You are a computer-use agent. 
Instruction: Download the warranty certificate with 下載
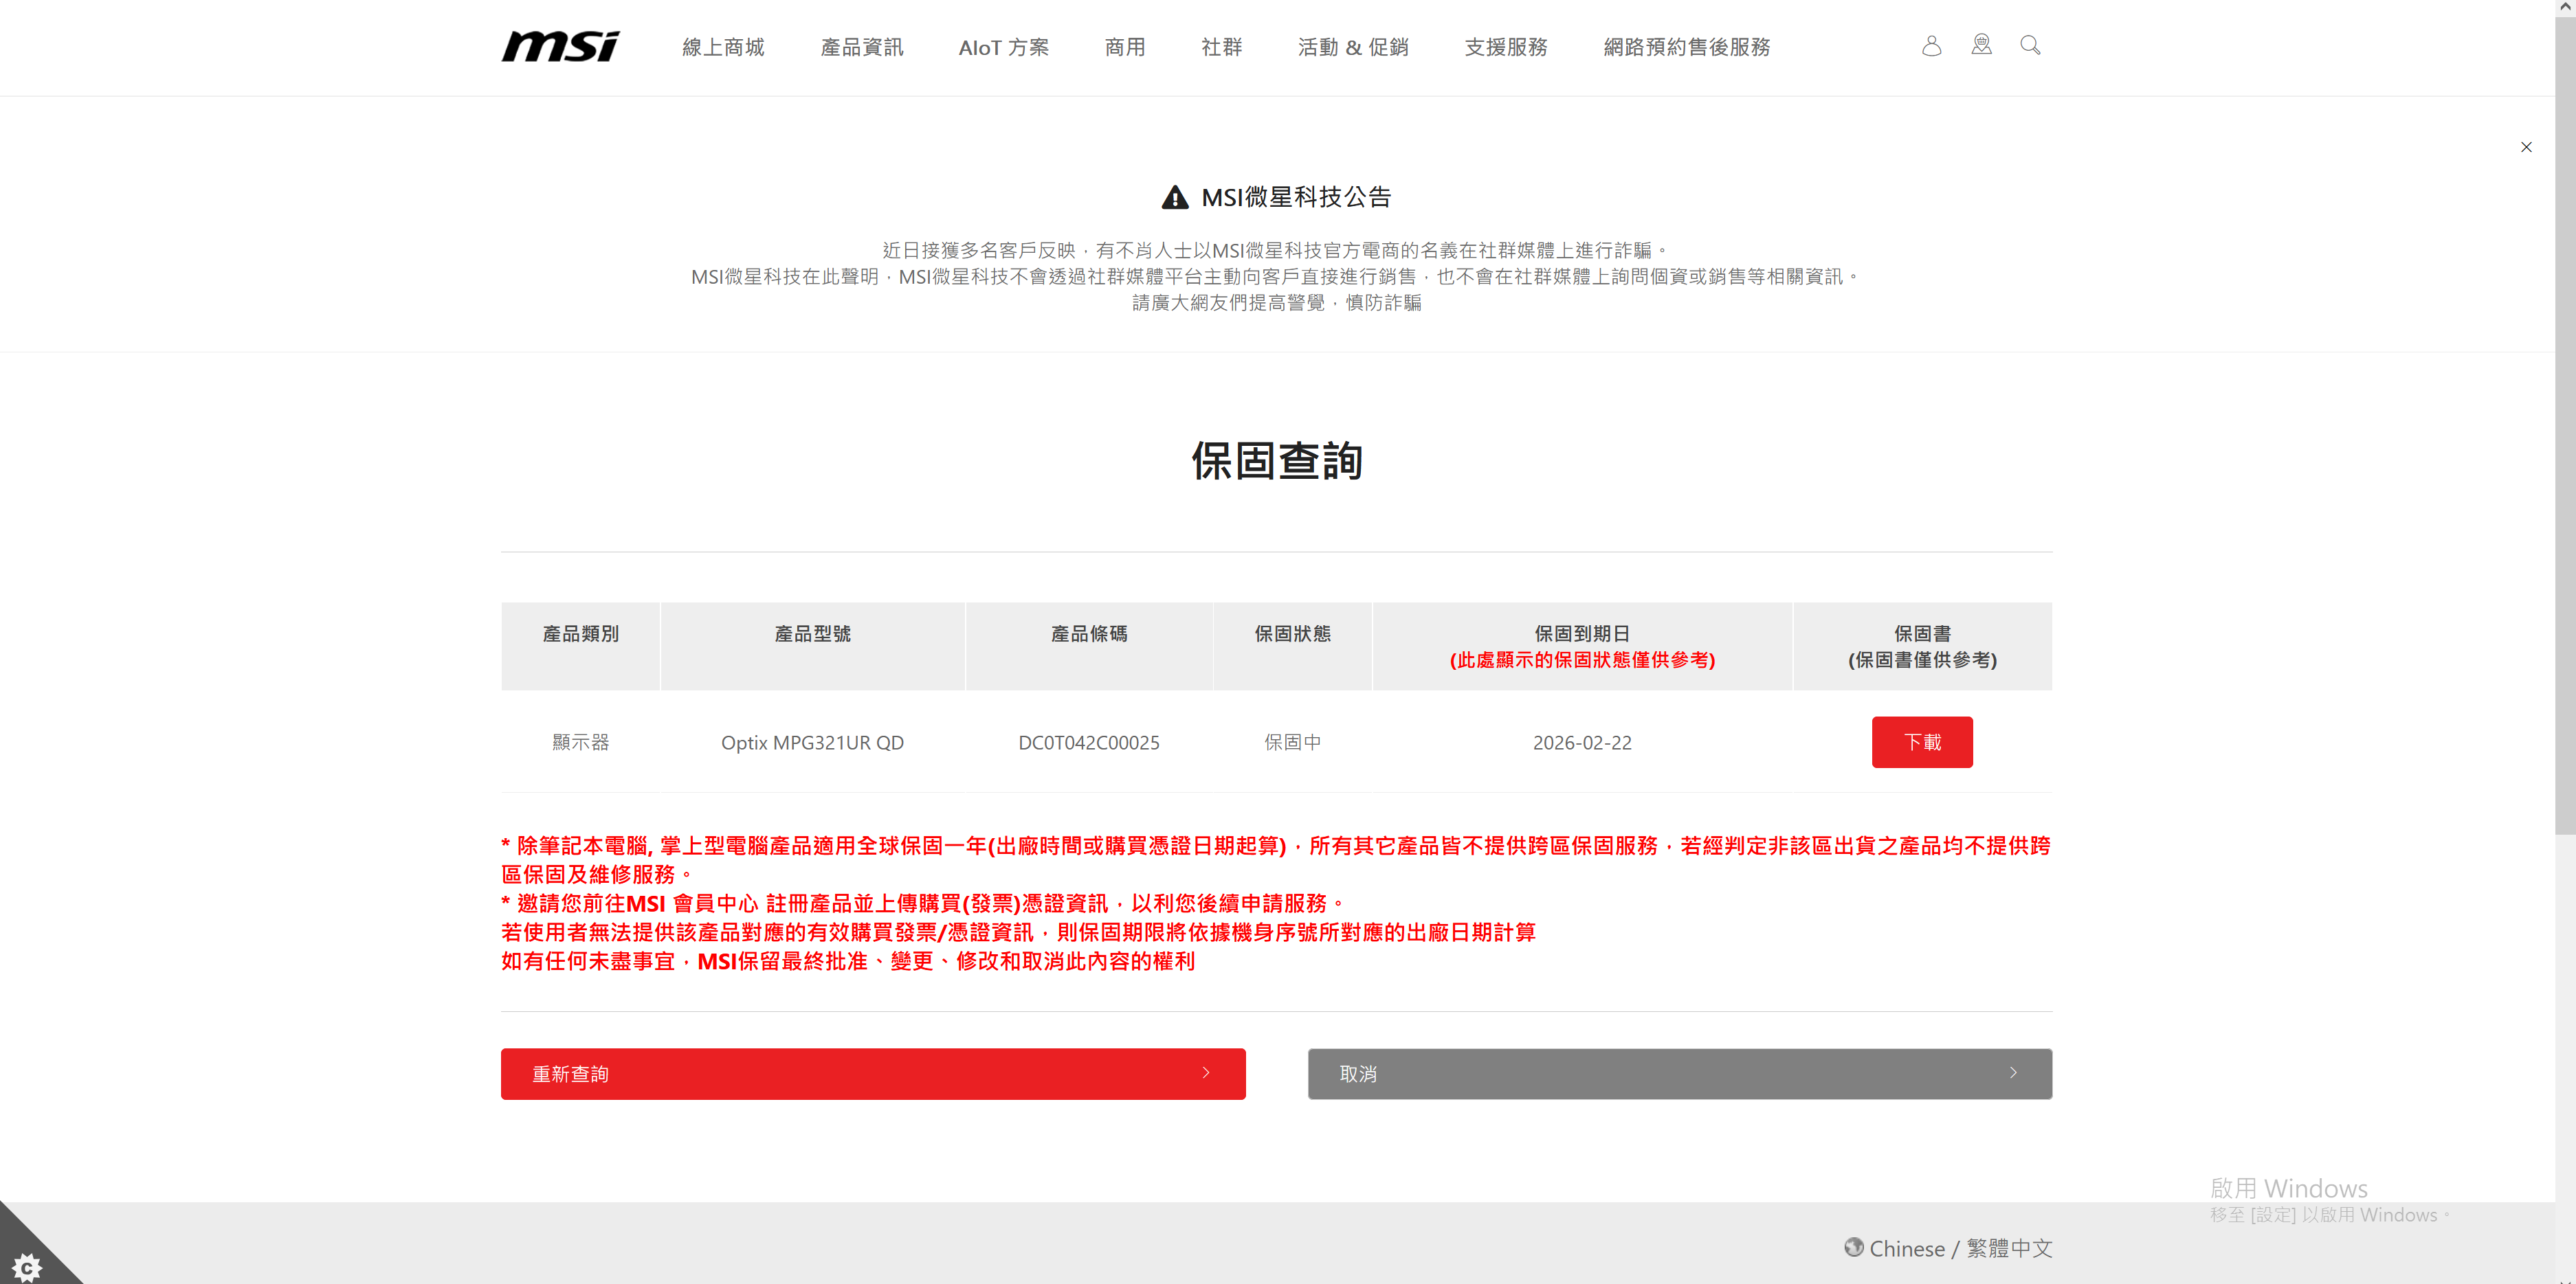[1922, 743]
